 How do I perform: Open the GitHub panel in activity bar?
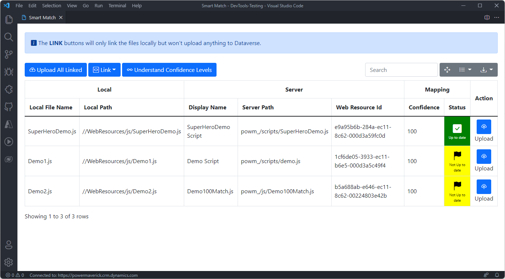click(x=9, y=107)
